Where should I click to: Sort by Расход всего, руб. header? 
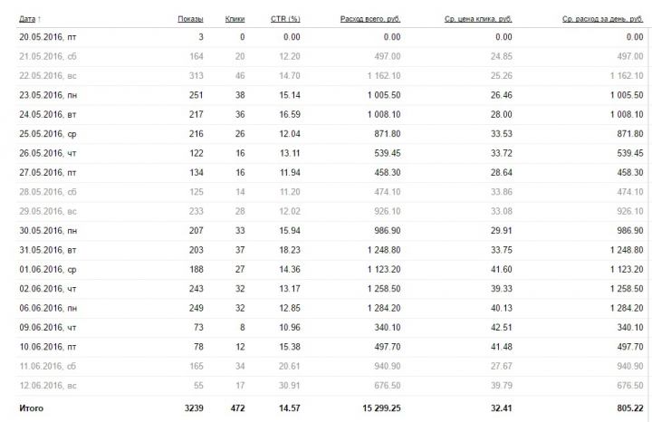point(370,19)
